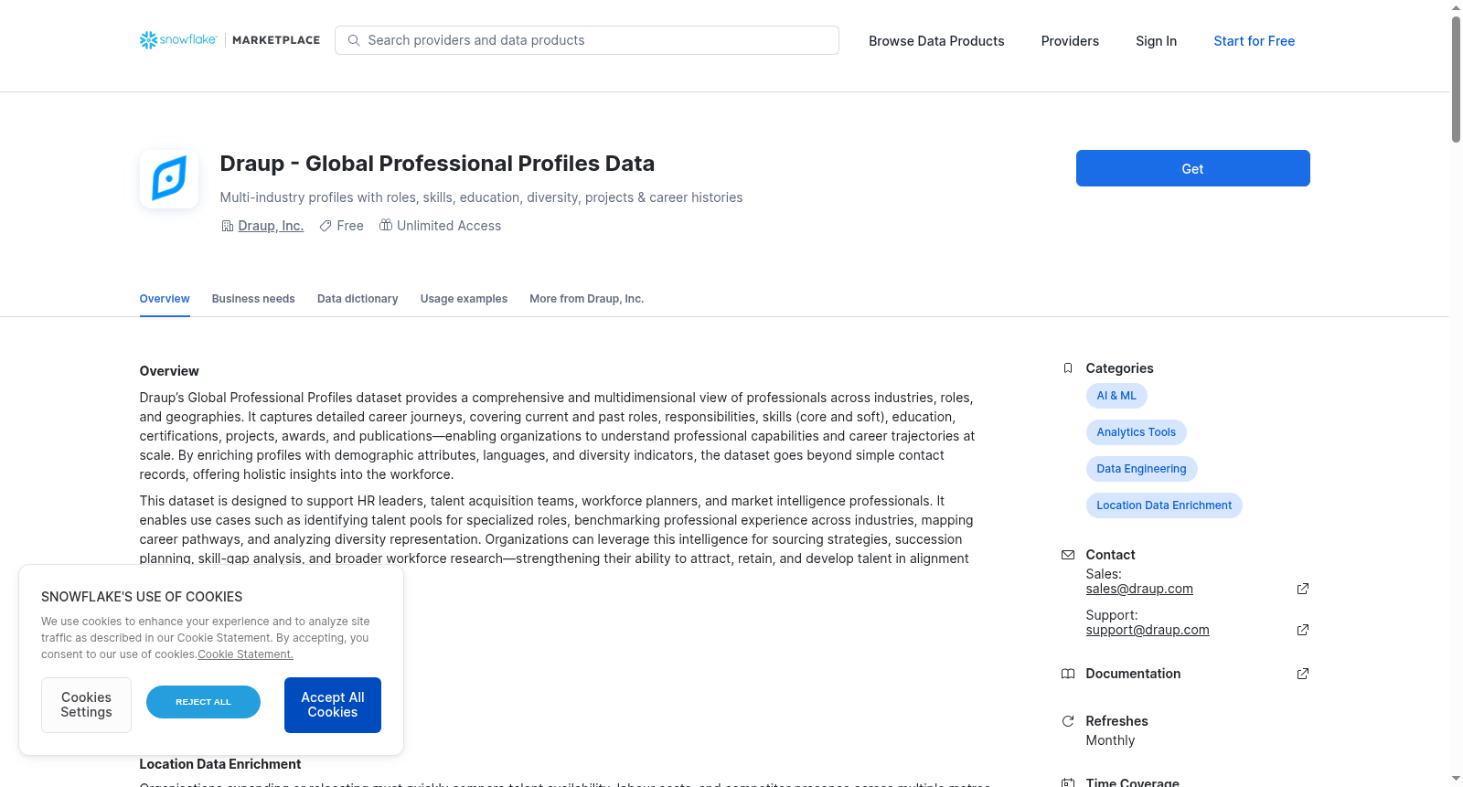
Task: Open the More from Draup, Inc. tab
Action: (587, 299)
